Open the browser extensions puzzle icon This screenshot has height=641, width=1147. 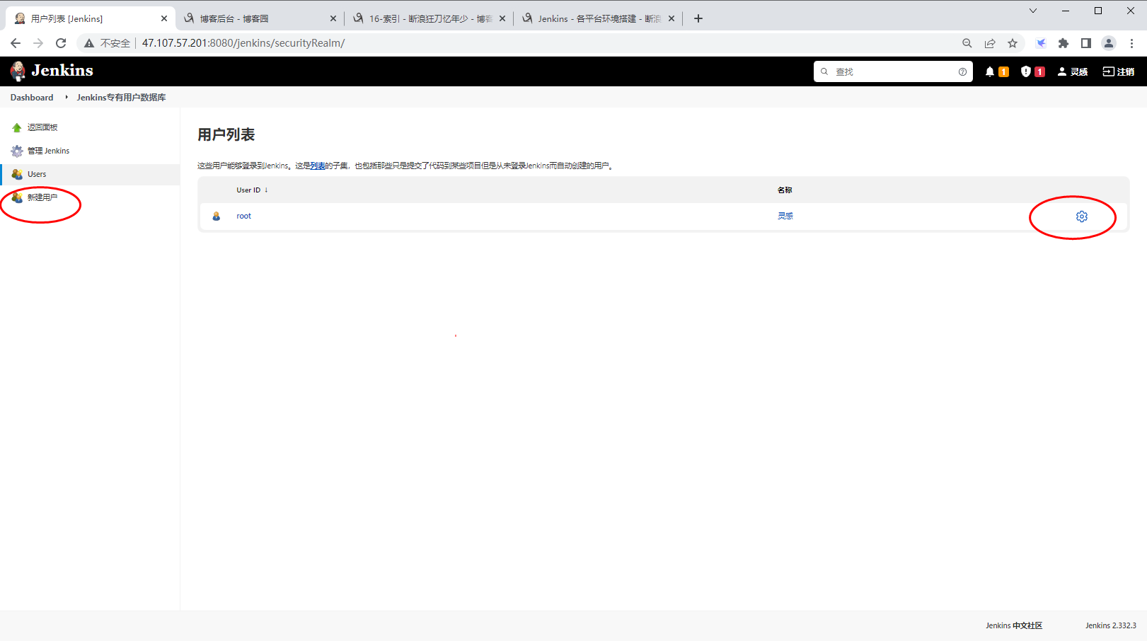coord(1064,43)
